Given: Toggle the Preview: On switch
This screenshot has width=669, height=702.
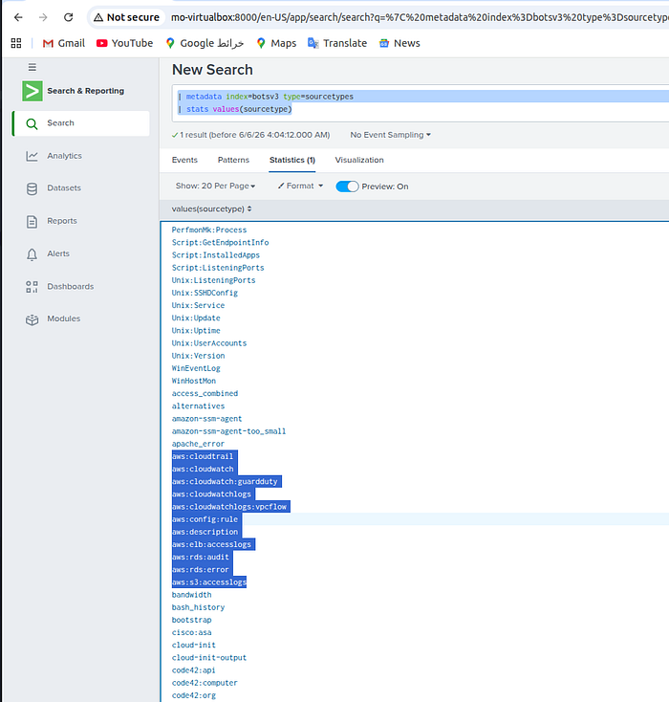Looking at the screenshot, I should tap(347, 186).
